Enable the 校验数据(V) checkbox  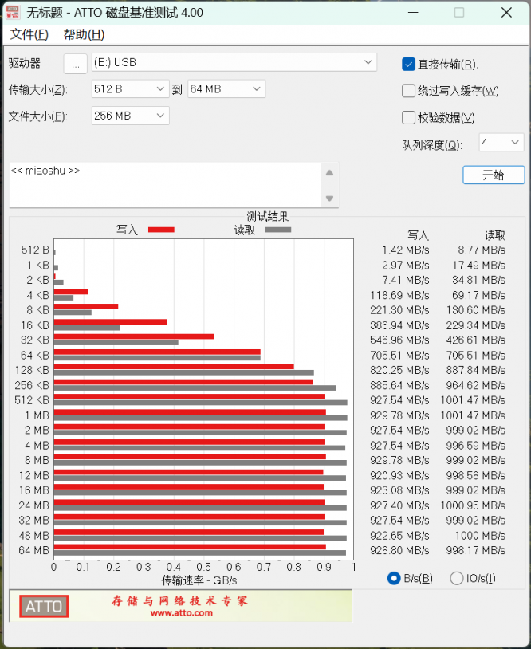click(408, 117)
